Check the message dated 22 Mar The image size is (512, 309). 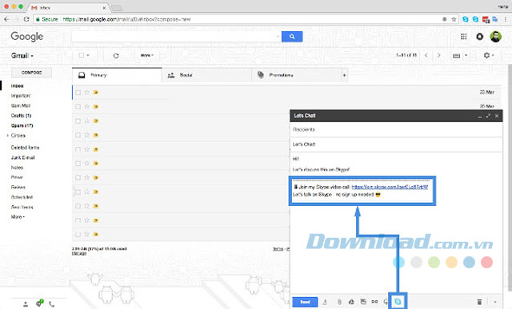[78, 93]
